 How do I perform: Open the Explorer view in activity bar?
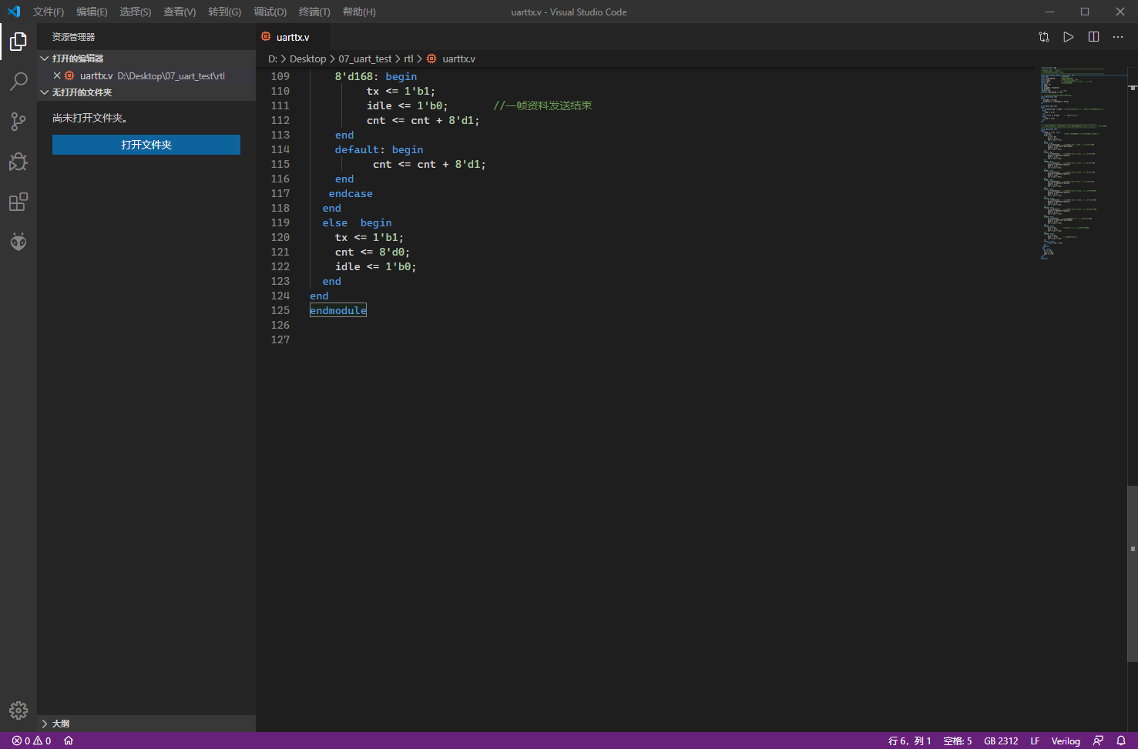(x=18, y=41)
